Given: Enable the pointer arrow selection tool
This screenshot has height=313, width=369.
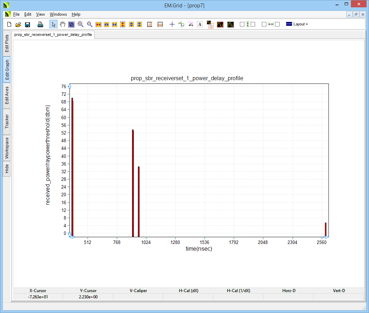Looking at the screenshot, I should point(54,24).
